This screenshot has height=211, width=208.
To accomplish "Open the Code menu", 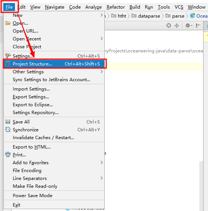I will click(x=75, y=7).
